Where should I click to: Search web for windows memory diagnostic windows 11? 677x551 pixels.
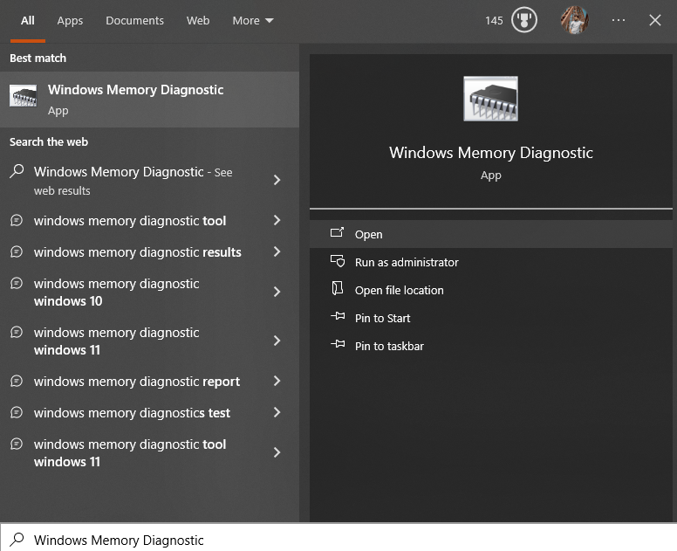(x=149, y=341)
